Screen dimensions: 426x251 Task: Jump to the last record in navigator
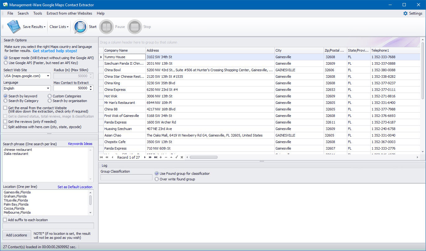click(x=156, y=157)
